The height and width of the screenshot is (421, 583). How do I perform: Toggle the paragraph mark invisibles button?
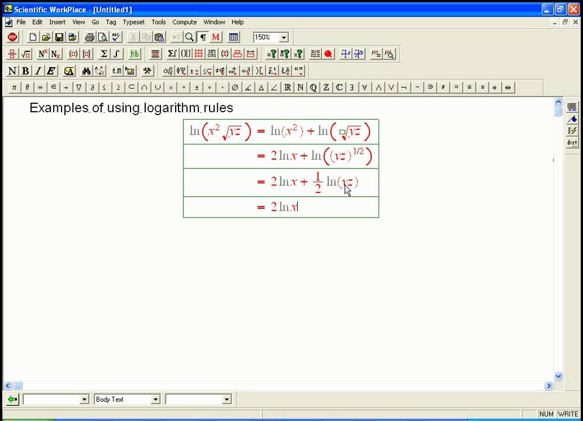tap(203, 37)
